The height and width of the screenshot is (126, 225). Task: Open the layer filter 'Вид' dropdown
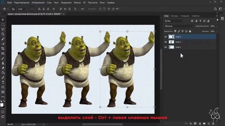pos(174,21)
